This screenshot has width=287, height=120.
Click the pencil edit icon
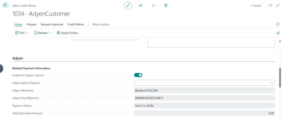(x=128, y=5)
